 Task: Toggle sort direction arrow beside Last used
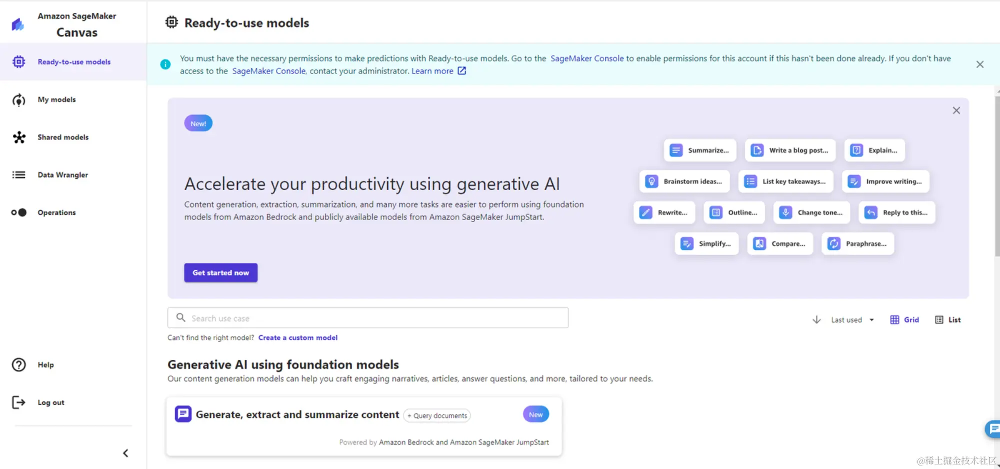pyautogui.click(x=816, y=320)
